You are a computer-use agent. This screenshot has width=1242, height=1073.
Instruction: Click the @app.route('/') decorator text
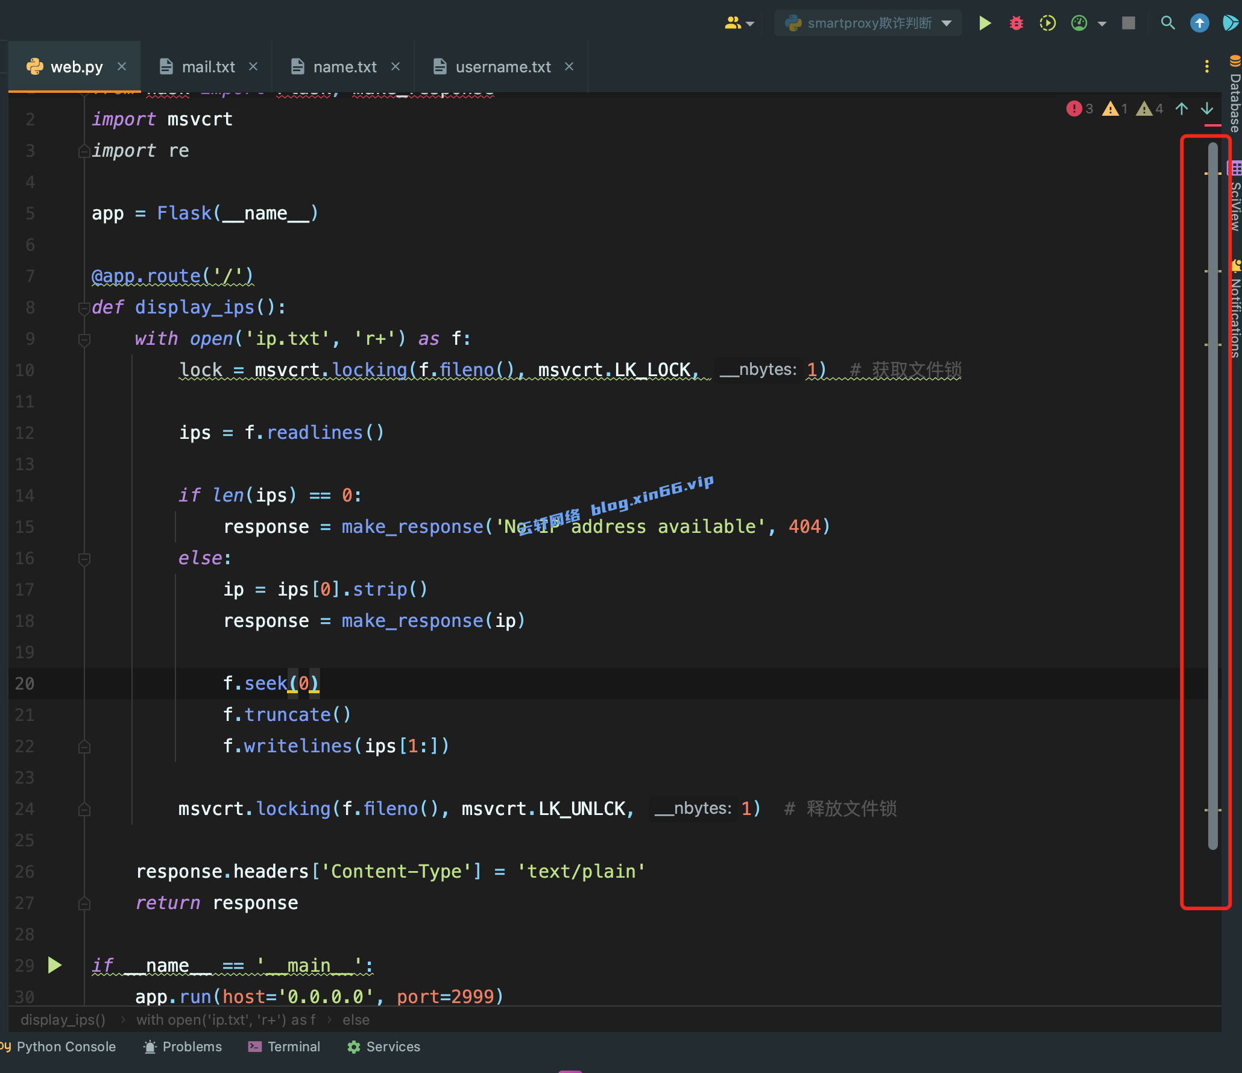[x=172, y=276]
